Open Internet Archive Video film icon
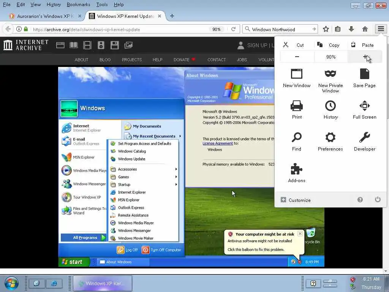The image size is (389, 292). pyautogui.click(x=87, y=45)
